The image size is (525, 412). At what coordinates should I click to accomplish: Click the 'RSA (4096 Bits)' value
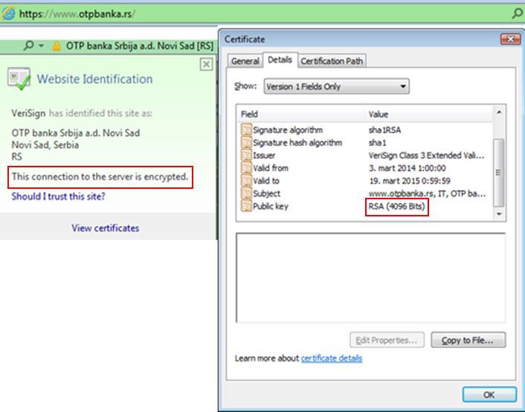(397, 206)
